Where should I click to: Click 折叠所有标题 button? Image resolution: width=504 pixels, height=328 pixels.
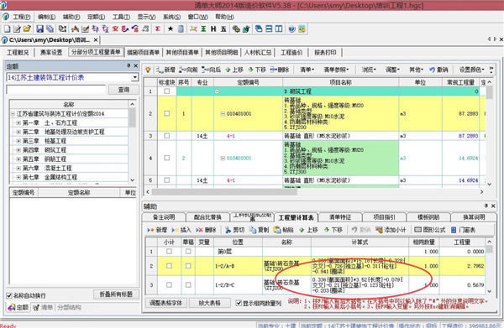[x=116, y=294]
